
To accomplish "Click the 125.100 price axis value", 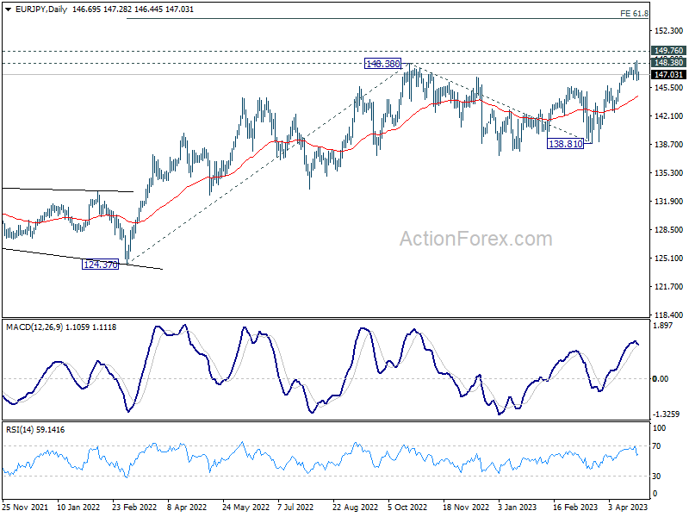I will 669,258.
